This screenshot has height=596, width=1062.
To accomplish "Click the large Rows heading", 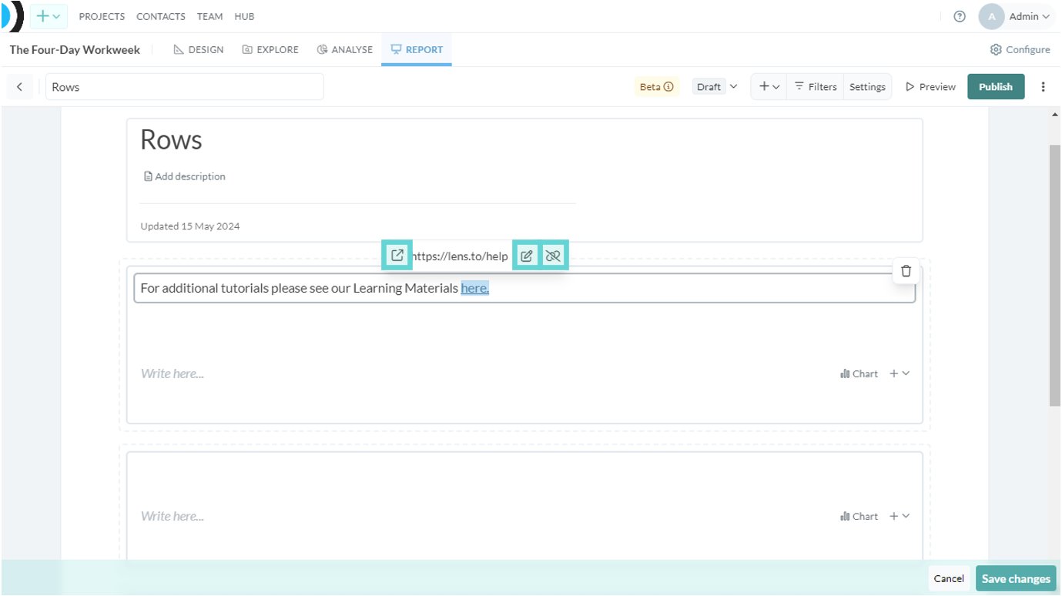I will point(171,139).
